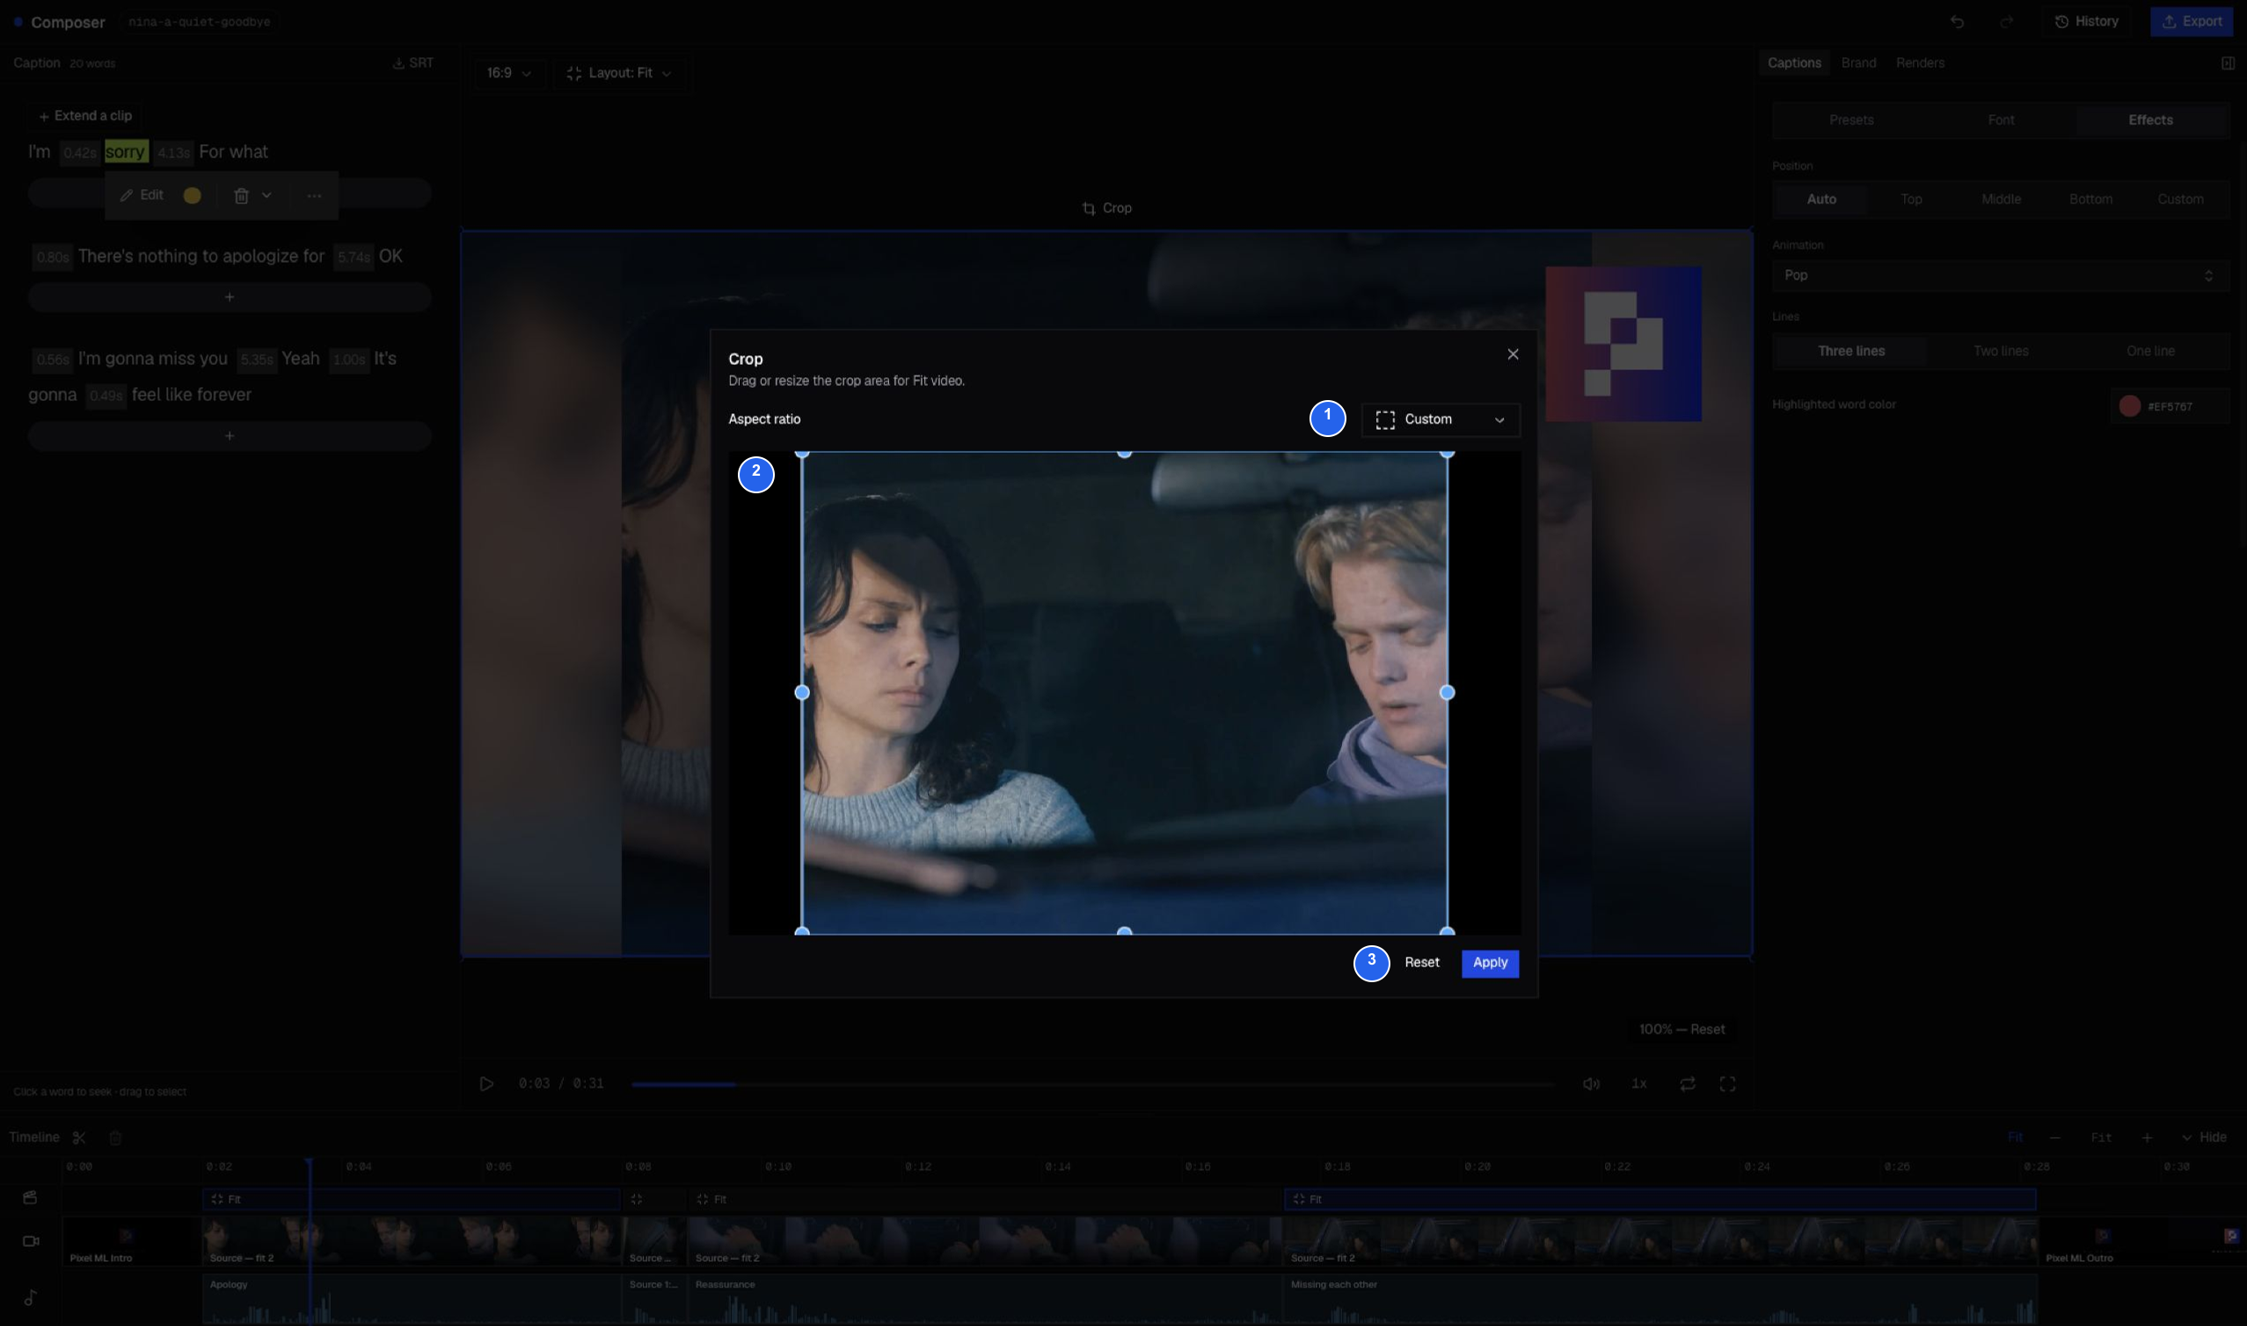Screen dimensions: 2247x1326
Task: Click the unlabeled layout segment at 0:08
Action: (x=654, y=1199)
